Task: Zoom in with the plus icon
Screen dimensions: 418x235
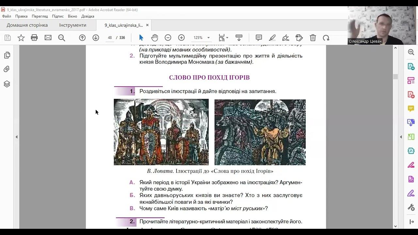Action: point(181,38)
